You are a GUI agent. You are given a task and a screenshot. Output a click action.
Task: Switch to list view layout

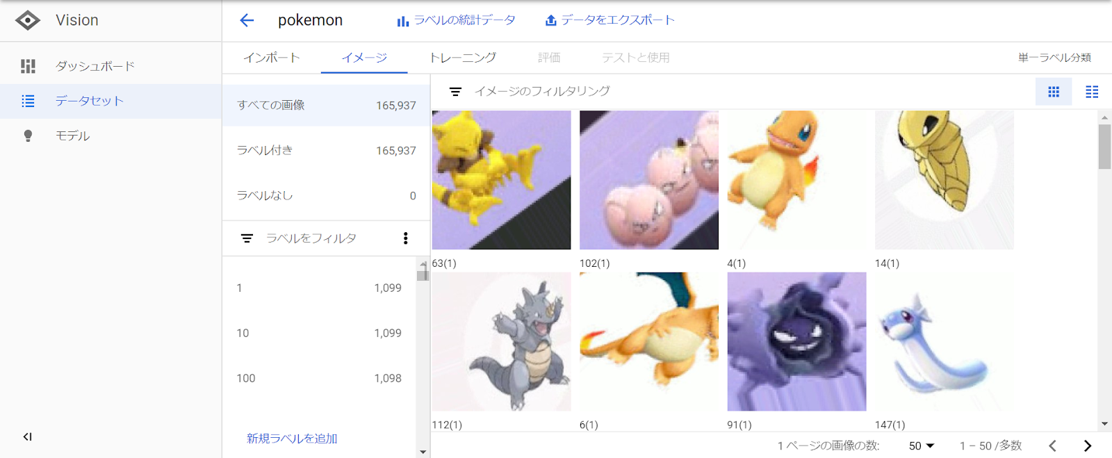pyautogui.click(x=1092, y=92)
